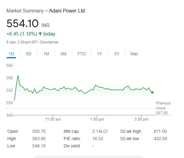184x158 pixels.
Task: Show the 6M price history tab
Action: (63, 54)
